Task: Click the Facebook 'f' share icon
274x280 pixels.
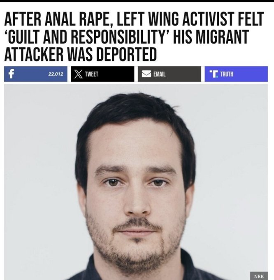Action: (11, 74)
